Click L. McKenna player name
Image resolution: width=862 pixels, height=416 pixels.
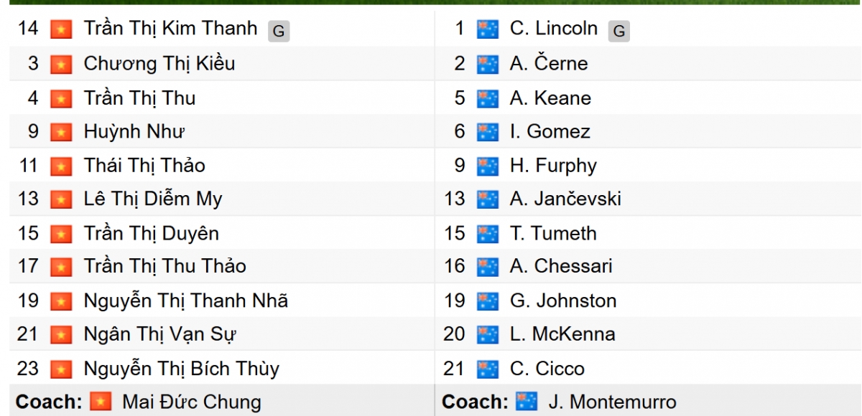pos(562,334)
